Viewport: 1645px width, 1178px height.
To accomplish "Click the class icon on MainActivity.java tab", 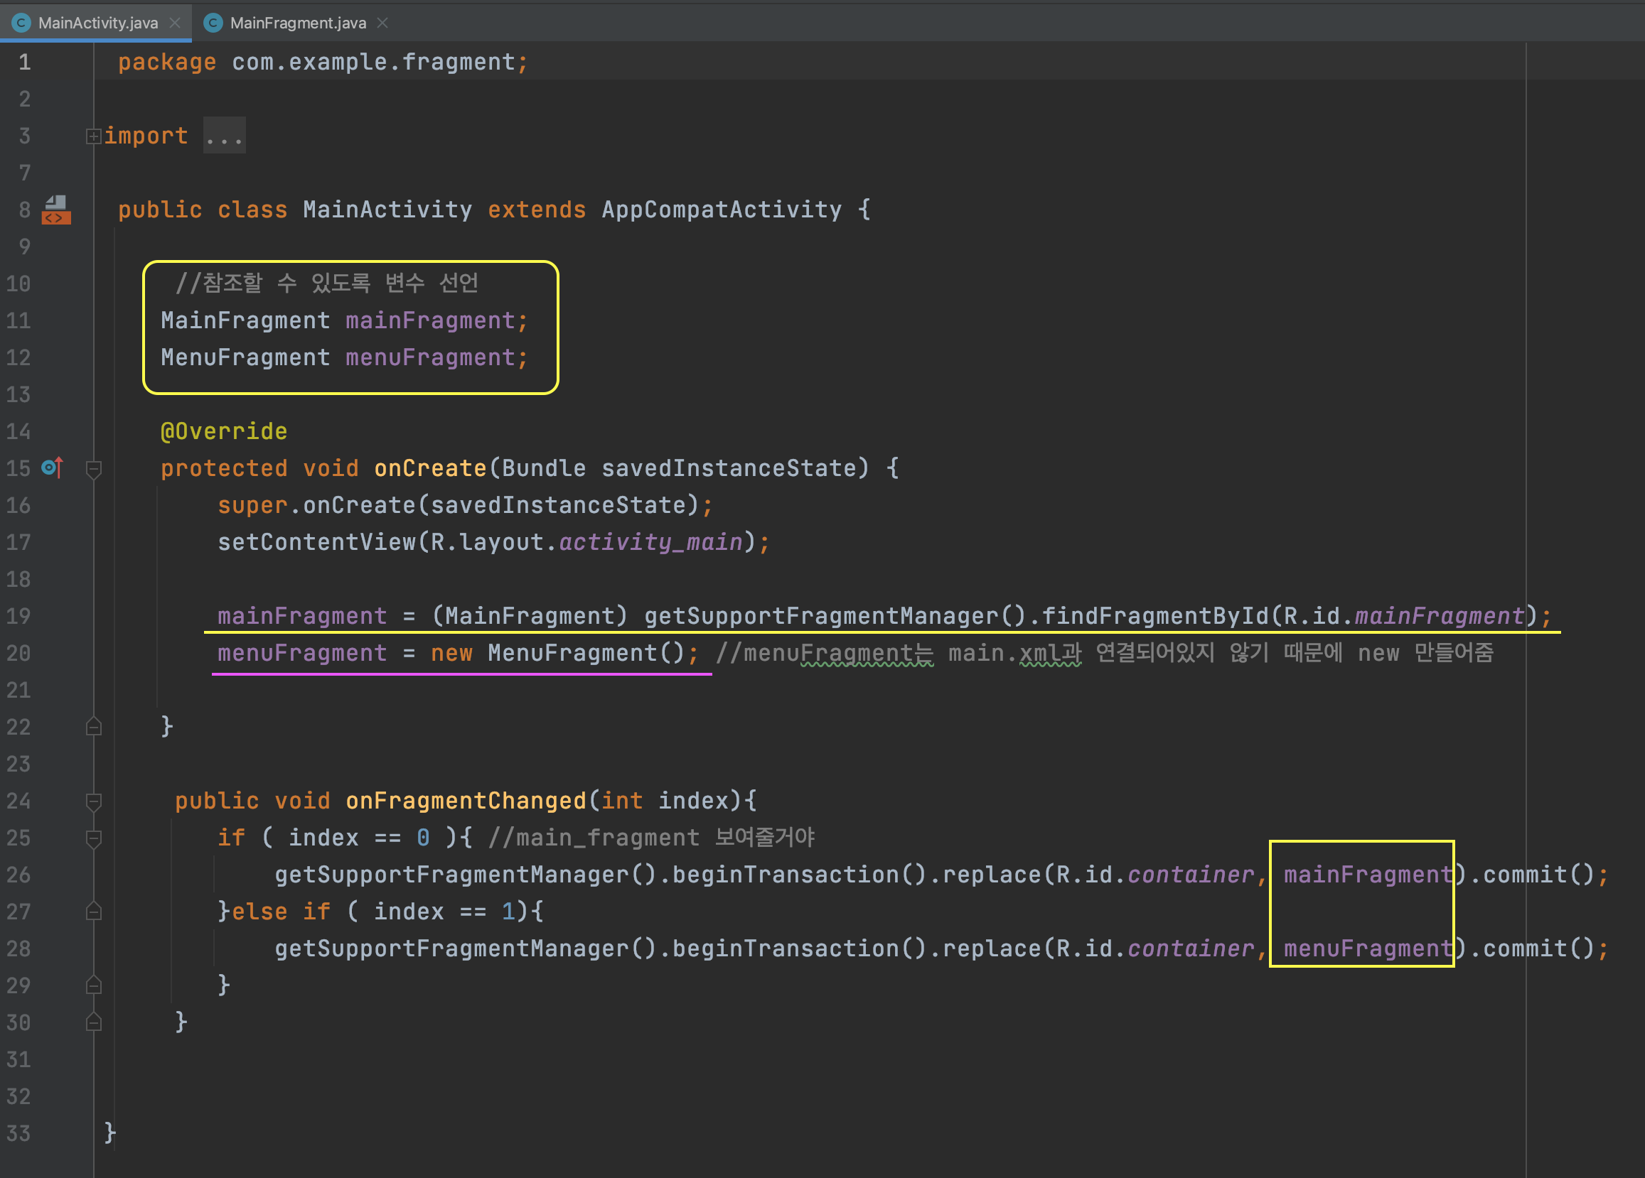I will coord(22,23).
